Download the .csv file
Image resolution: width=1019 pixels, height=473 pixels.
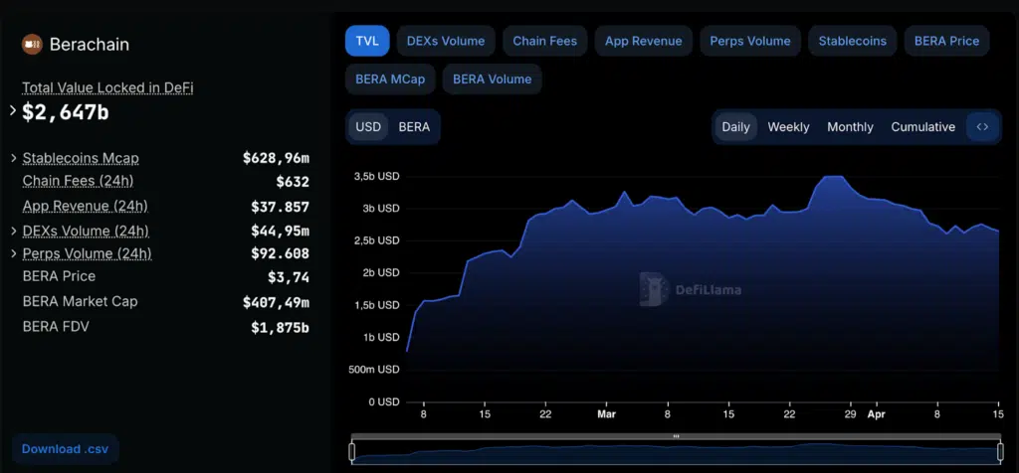click(x=65, y=449)
